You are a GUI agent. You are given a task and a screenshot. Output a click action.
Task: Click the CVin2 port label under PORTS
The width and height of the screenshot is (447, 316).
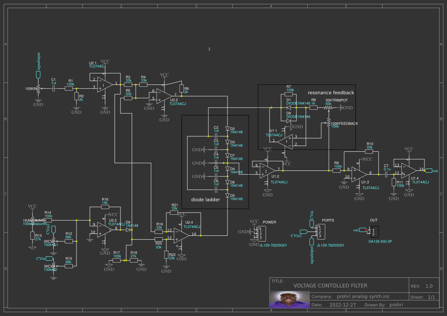click(x=297, y=237)
